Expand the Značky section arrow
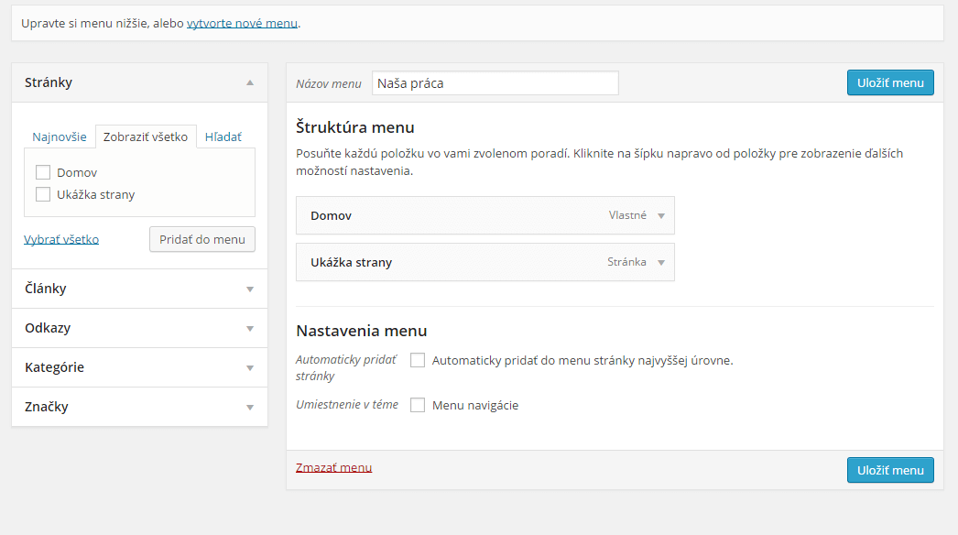The image size is (958, 535). click(x=250, y=408)
